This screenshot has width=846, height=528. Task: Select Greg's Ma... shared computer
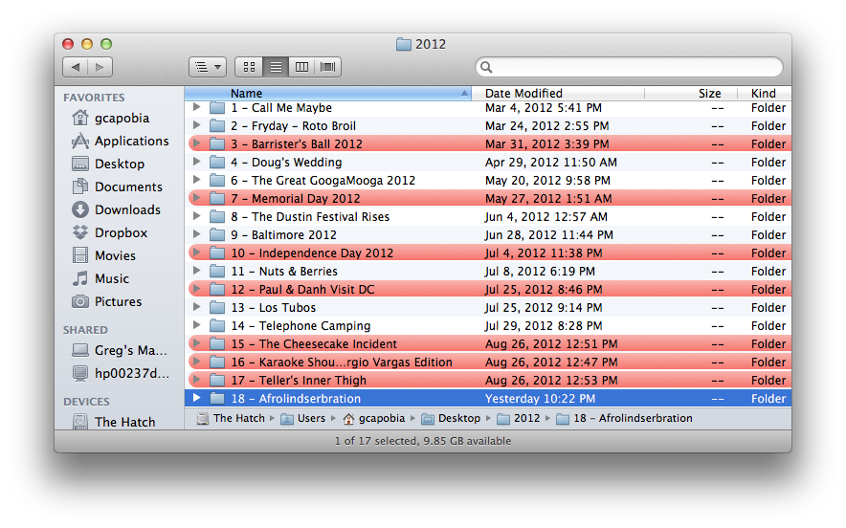[120, 350]
